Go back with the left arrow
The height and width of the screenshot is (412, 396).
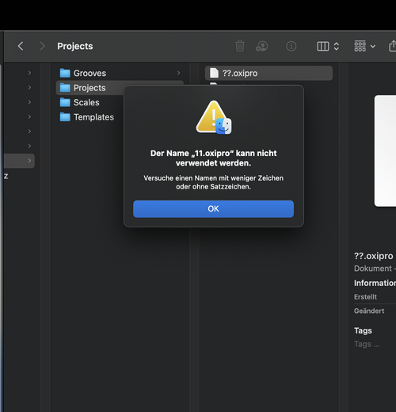[21, 46]
